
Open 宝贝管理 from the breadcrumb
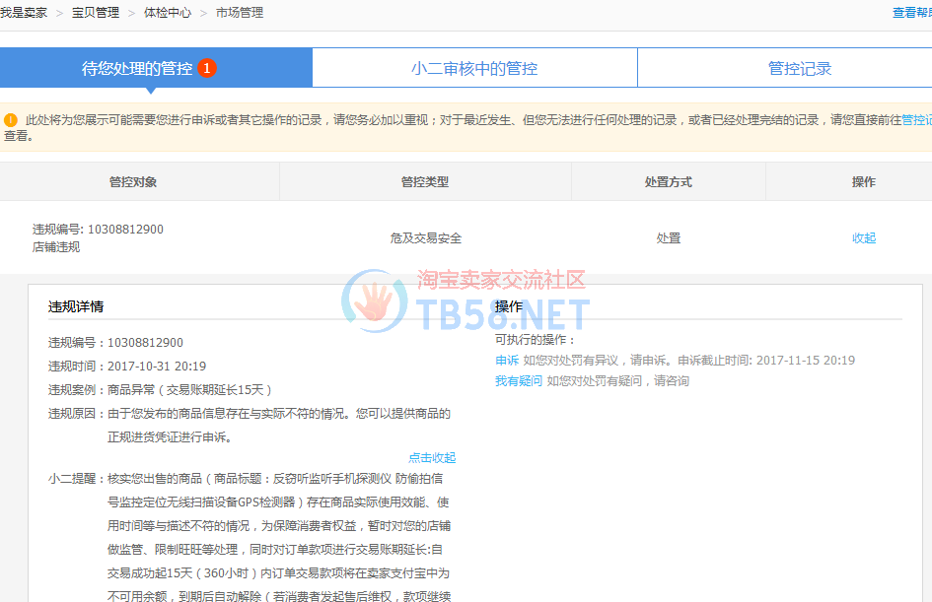[x=96, y=13]
